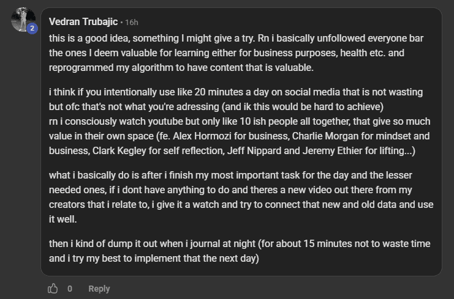454x299 pixels.
Task: Open the Vedran Trubajic author name link
Action: (83, 22)
